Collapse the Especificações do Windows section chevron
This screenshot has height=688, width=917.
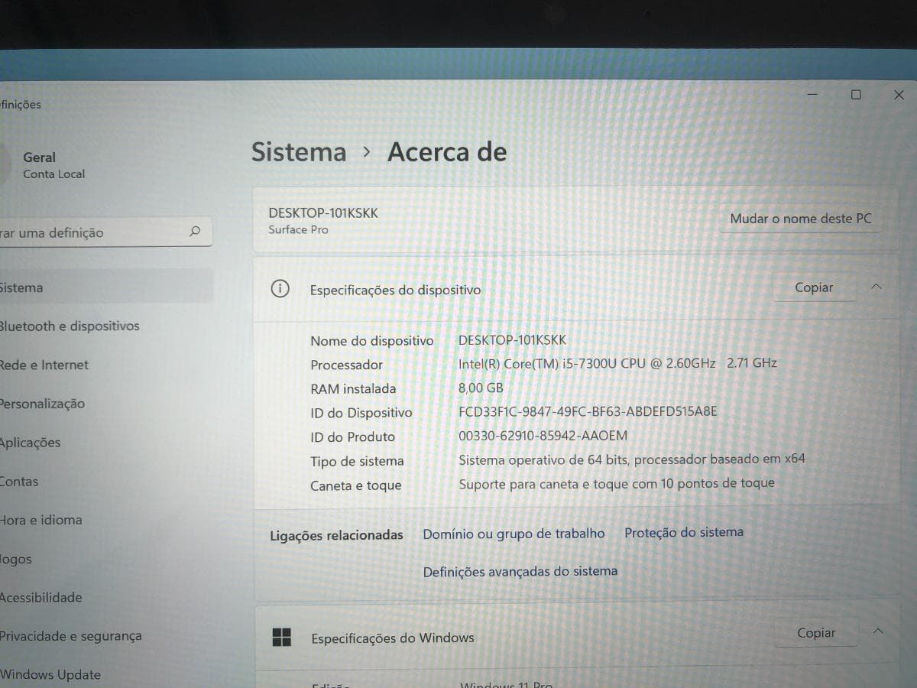[878, 631]
